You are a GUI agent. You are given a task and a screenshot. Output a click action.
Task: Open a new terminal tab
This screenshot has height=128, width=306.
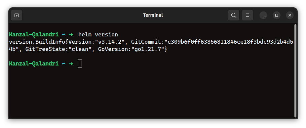point(17,15)
